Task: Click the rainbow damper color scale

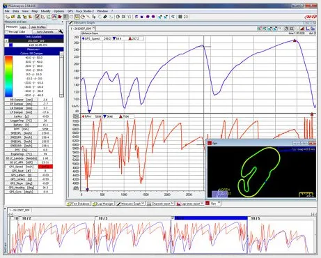Action: pyautogui.click(x=9, y=76)
